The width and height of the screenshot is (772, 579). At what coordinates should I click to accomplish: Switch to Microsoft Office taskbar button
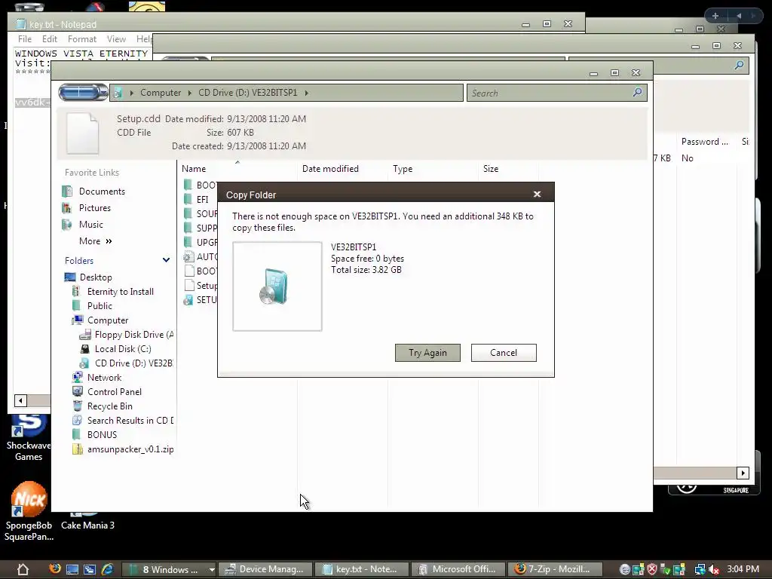(x=458, y=569)
